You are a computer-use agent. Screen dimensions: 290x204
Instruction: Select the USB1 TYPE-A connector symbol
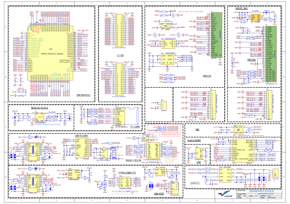[175, 188]
